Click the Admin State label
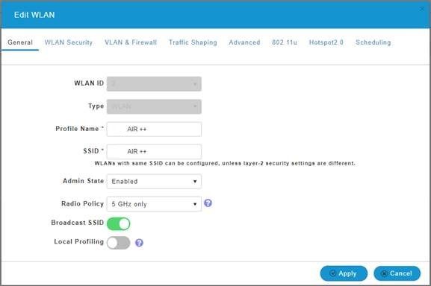 coord(83,181)
